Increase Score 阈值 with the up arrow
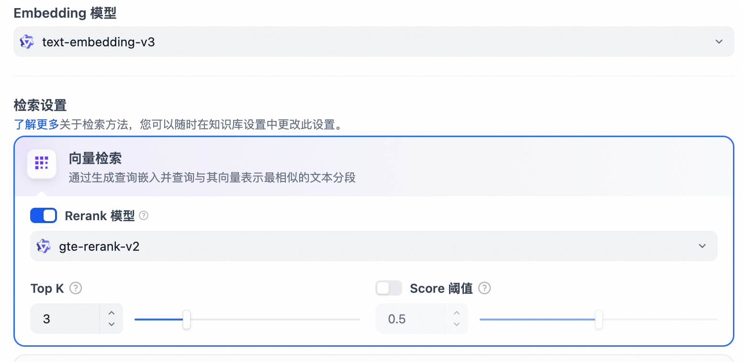Image resolution: width=743 pixels, height=362 pixels. coord(457,313)
